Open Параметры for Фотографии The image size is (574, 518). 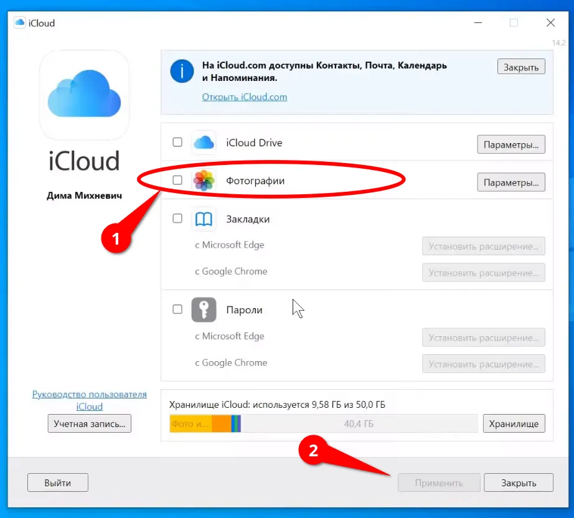pos(510,182)
